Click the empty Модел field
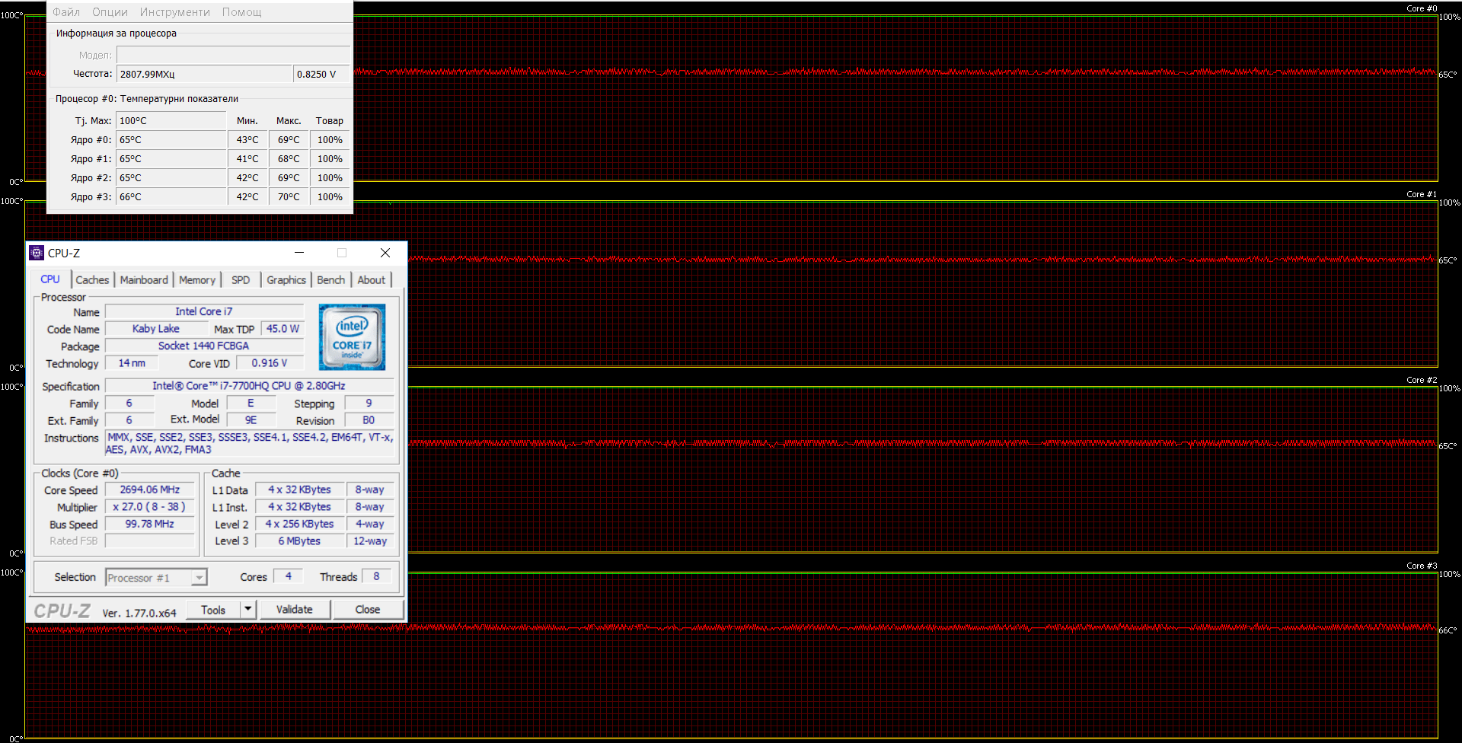Viewport: 1462px width, 743px height. pyautogui.click(x=233, y=55)
